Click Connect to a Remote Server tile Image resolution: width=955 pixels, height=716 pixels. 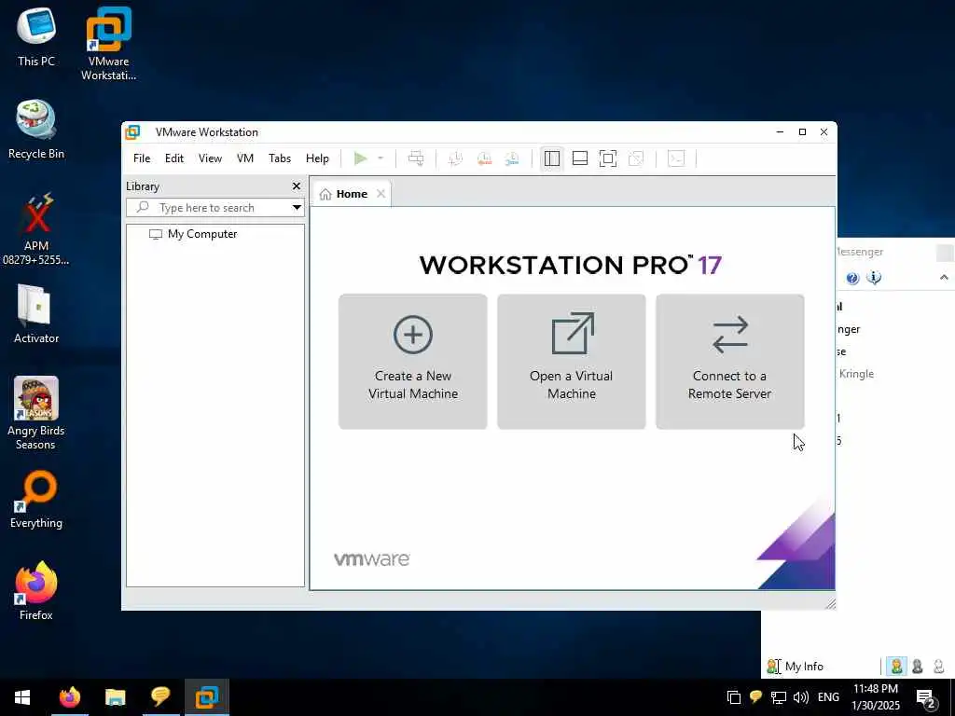tap(729, 362)
